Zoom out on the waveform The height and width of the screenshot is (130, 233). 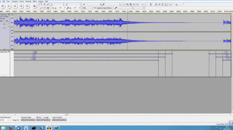pyautogui.click(x=159, y=5)
